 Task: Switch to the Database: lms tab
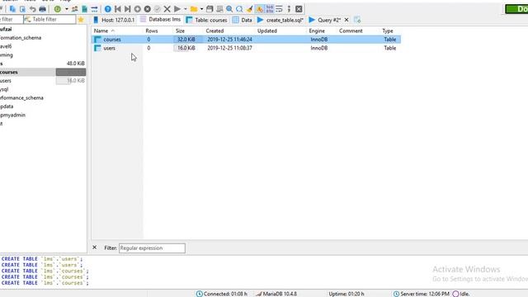point(161,20)
